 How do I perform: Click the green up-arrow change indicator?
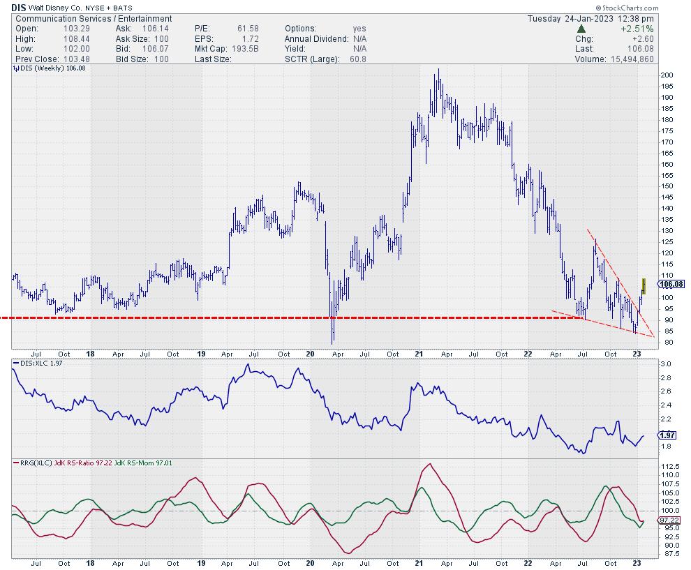[581, 29]
